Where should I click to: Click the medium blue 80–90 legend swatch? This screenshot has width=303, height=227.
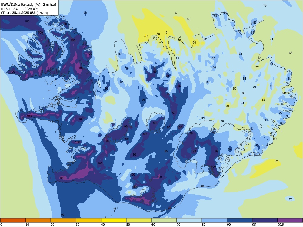pyautogui.click(x=214, y=220)
